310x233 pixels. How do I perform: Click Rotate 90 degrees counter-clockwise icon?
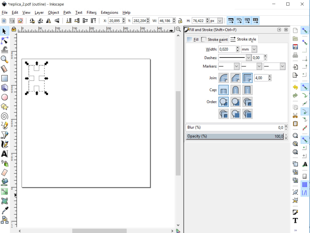[x=32, y=21]
